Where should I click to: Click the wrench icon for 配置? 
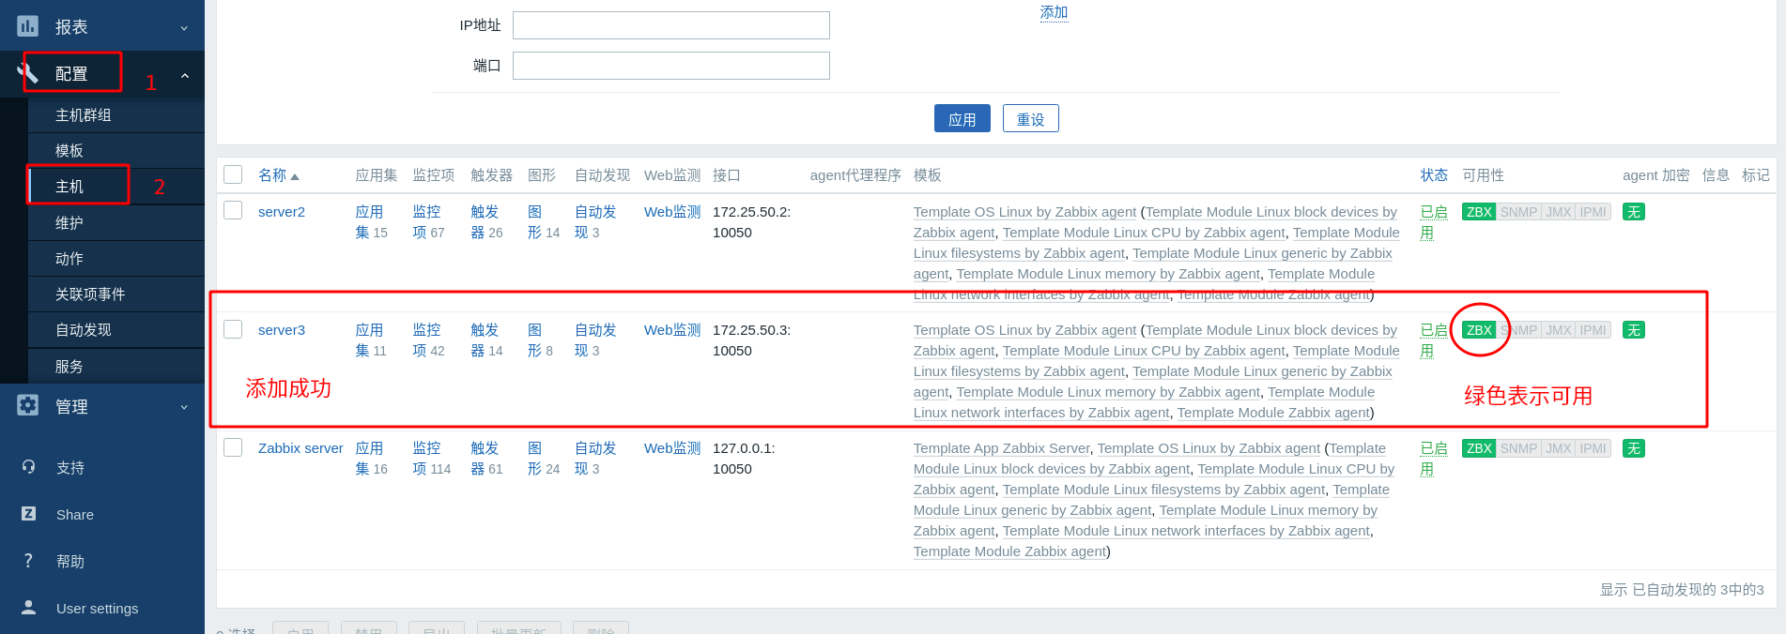[28, 73]
